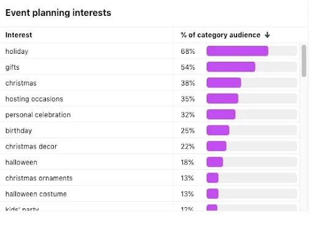The image size is (313, 231).
Task: Select the holiday interest row
Action: 150,51
